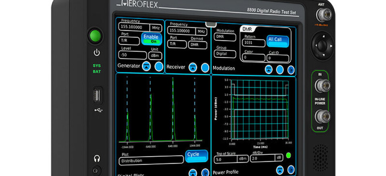Open the Receiver Port T/R selector
This screenshot has height=176, width=386.
pyautogui.click(x=177, y=44)
